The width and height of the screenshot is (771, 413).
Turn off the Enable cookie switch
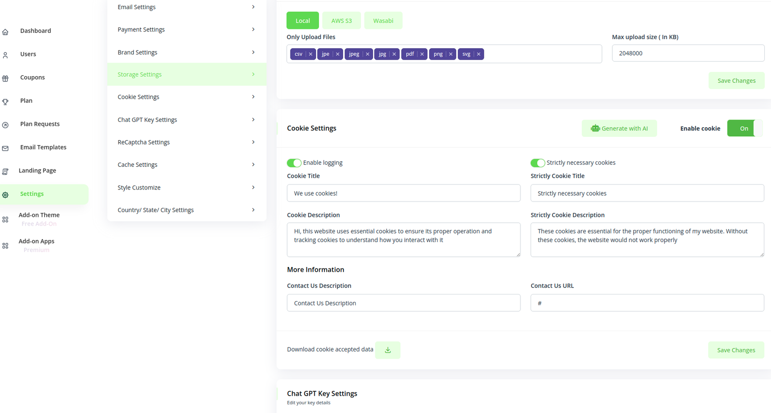pos(744,129)
